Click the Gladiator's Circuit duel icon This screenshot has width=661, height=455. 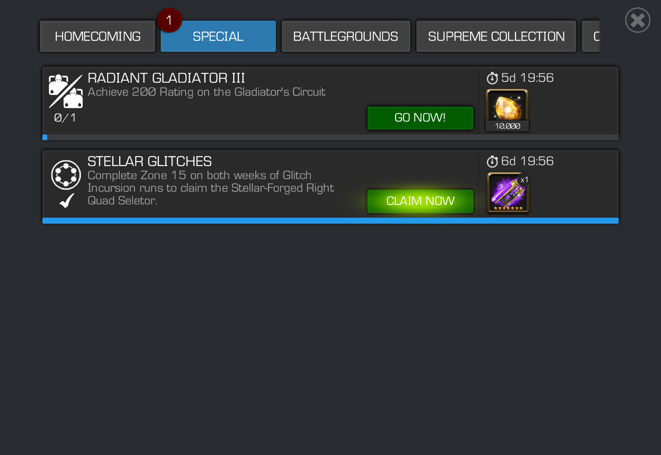pyautogui.click(x=66, y=91)
